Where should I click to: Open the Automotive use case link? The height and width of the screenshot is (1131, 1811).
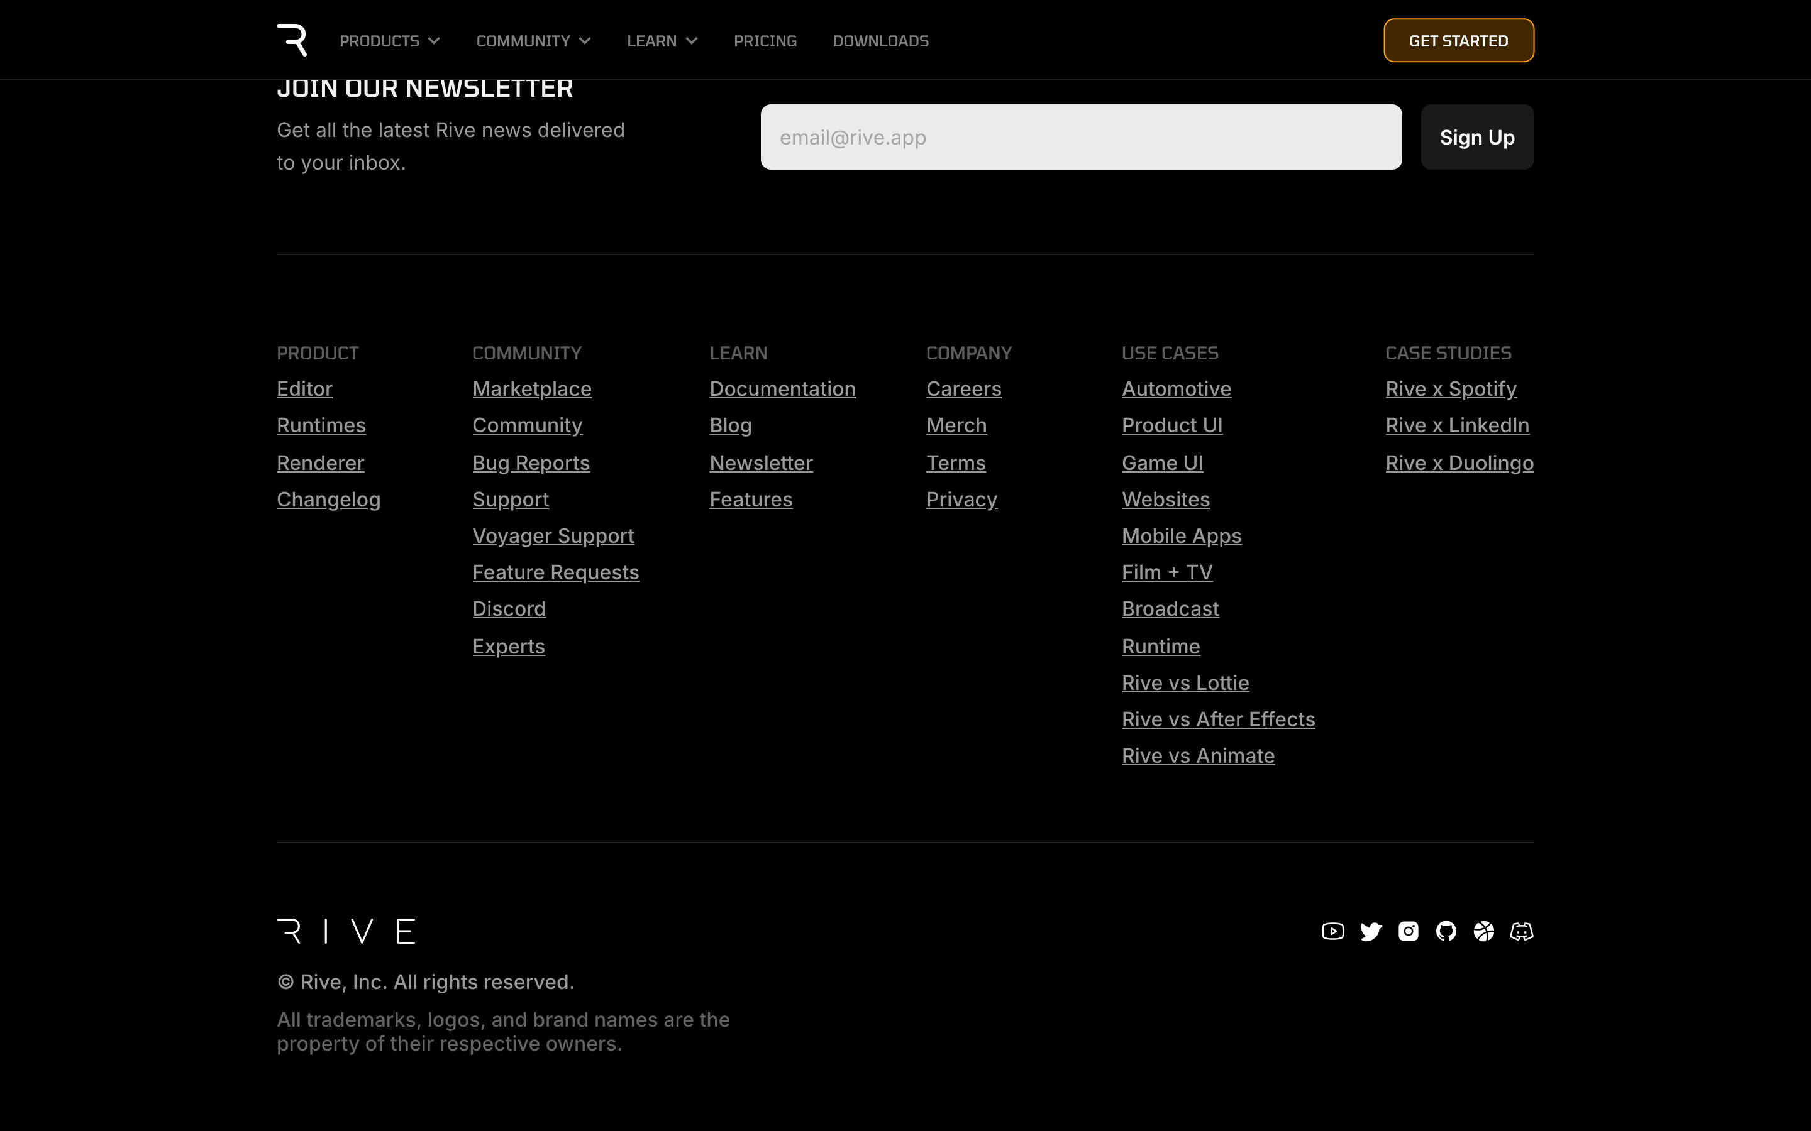click(x=1177, y=389)
